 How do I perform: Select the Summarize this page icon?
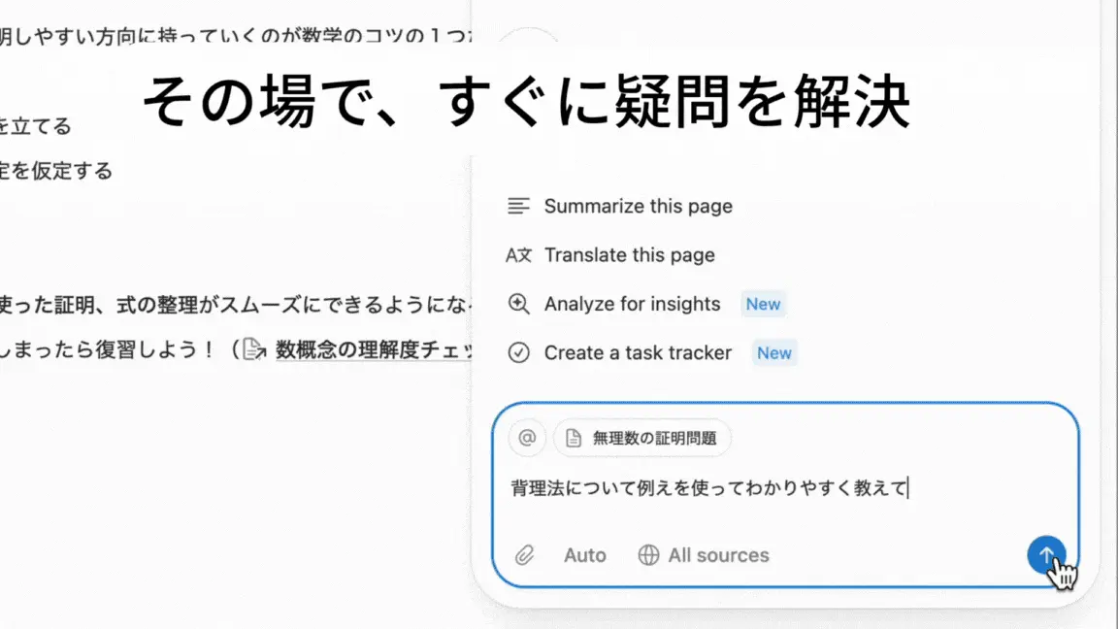click(519, 206)
